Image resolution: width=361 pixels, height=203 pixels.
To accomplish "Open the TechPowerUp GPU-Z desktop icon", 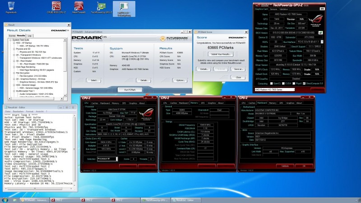I will click(x=101, y=8).
